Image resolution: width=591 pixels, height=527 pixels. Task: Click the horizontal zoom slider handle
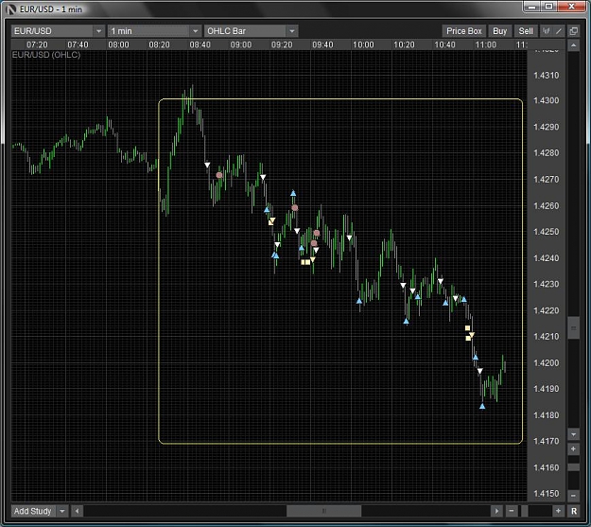[524, 511]
